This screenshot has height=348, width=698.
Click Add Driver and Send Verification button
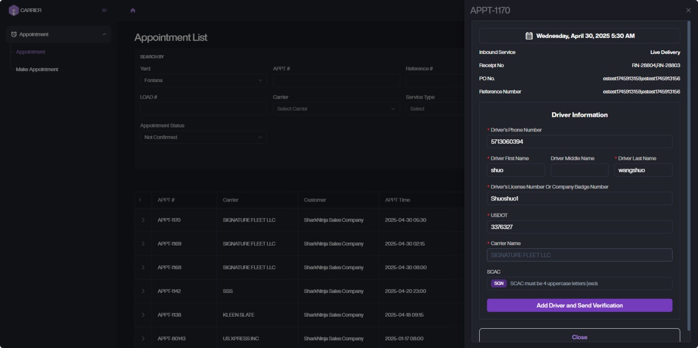[x=579, y=306]
